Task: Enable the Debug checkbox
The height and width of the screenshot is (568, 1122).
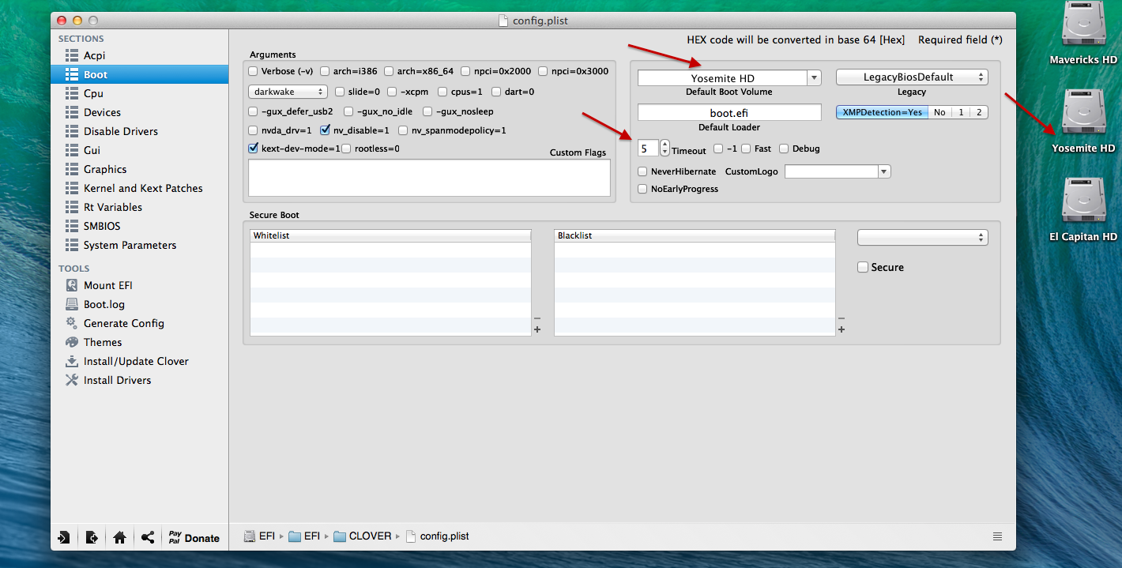Action: tap(784, 149)
